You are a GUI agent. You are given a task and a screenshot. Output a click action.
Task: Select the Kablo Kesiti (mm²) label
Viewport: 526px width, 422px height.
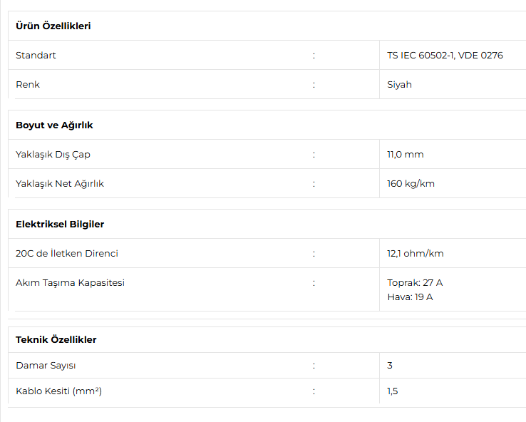[58, 391]
